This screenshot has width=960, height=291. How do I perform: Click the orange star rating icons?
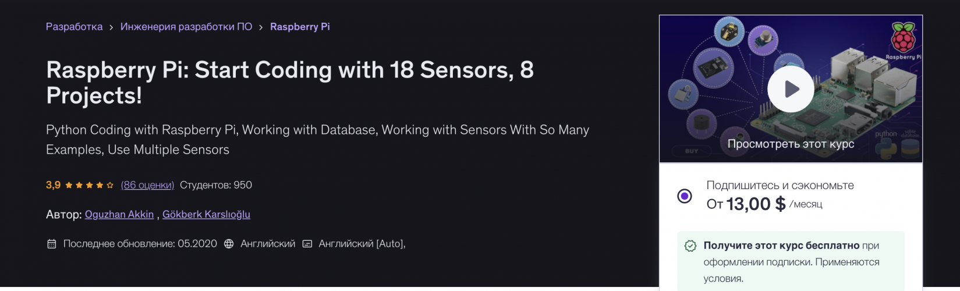click(89, 185)
